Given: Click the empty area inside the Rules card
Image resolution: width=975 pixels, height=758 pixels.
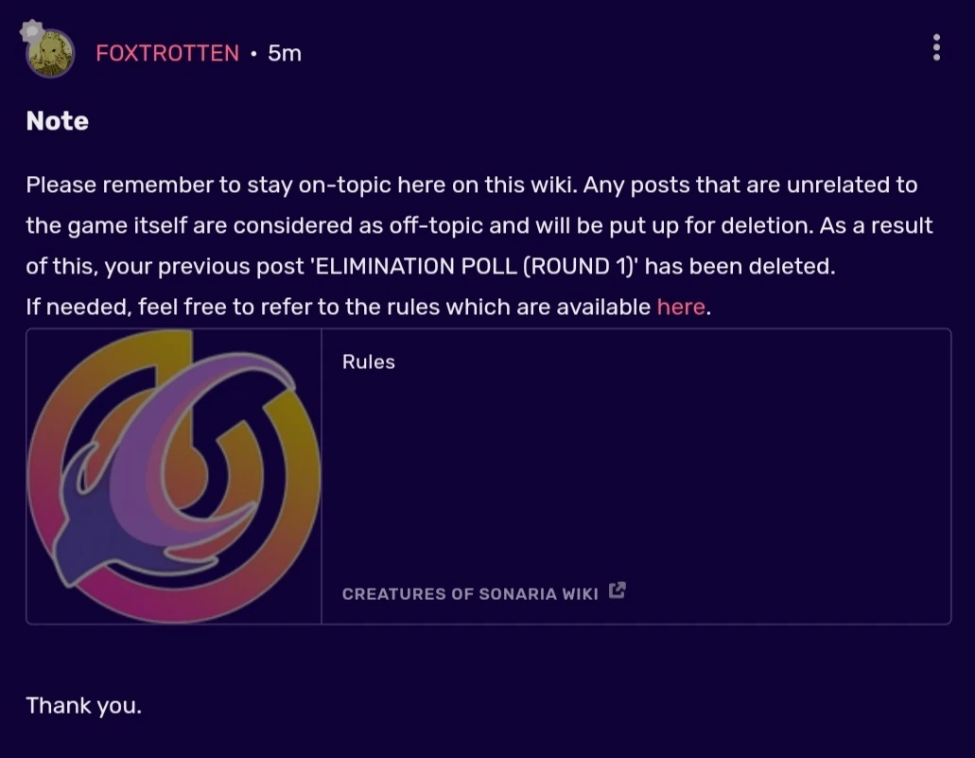Looking at the screenshot, I should [634, 473].
